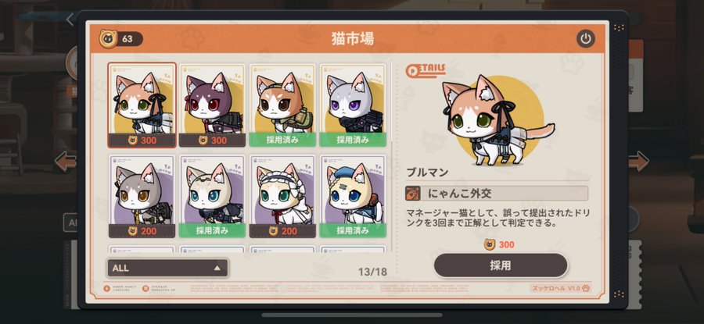Click the left orange arrow beside the panel

(x=66, y=162)
